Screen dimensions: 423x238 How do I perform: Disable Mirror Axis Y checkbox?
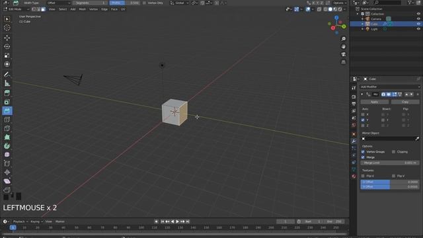(363, 120)
